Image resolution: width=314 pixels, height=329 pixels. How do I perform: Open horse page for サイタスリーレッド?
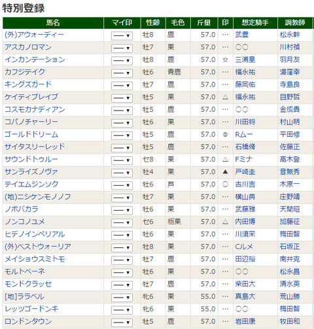[x=35, y=147]
